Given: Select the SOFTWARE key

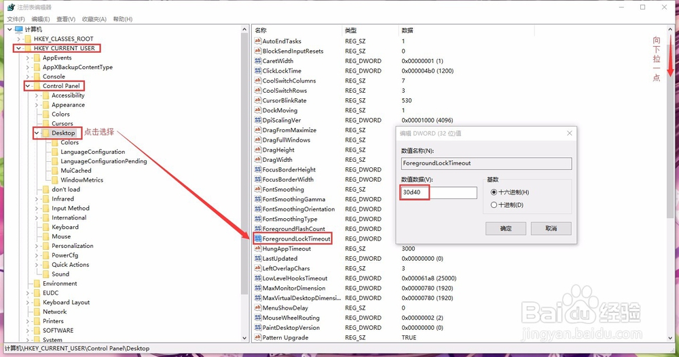Looking at the screenshot, I should pyautogui.click(x=58, y=331).
